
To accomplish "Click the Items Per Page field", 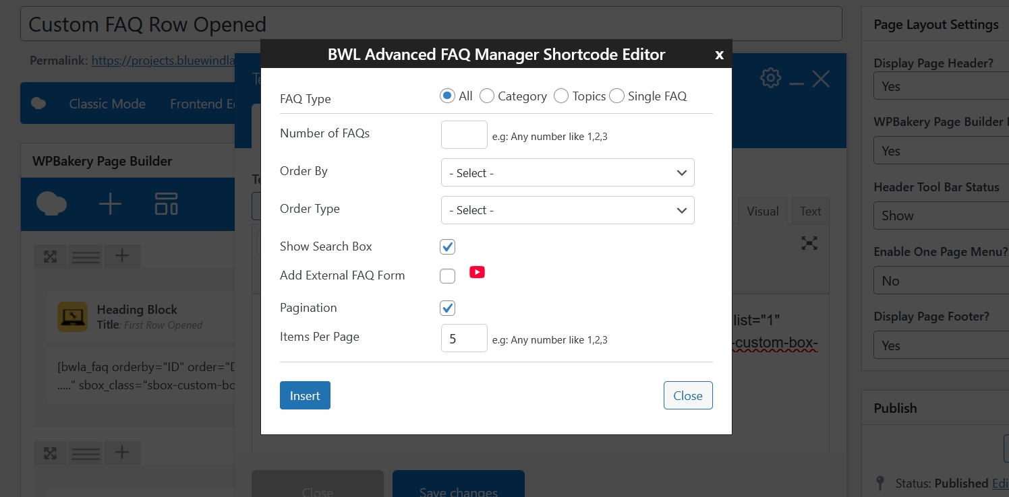I will click(x=464, y=338).
